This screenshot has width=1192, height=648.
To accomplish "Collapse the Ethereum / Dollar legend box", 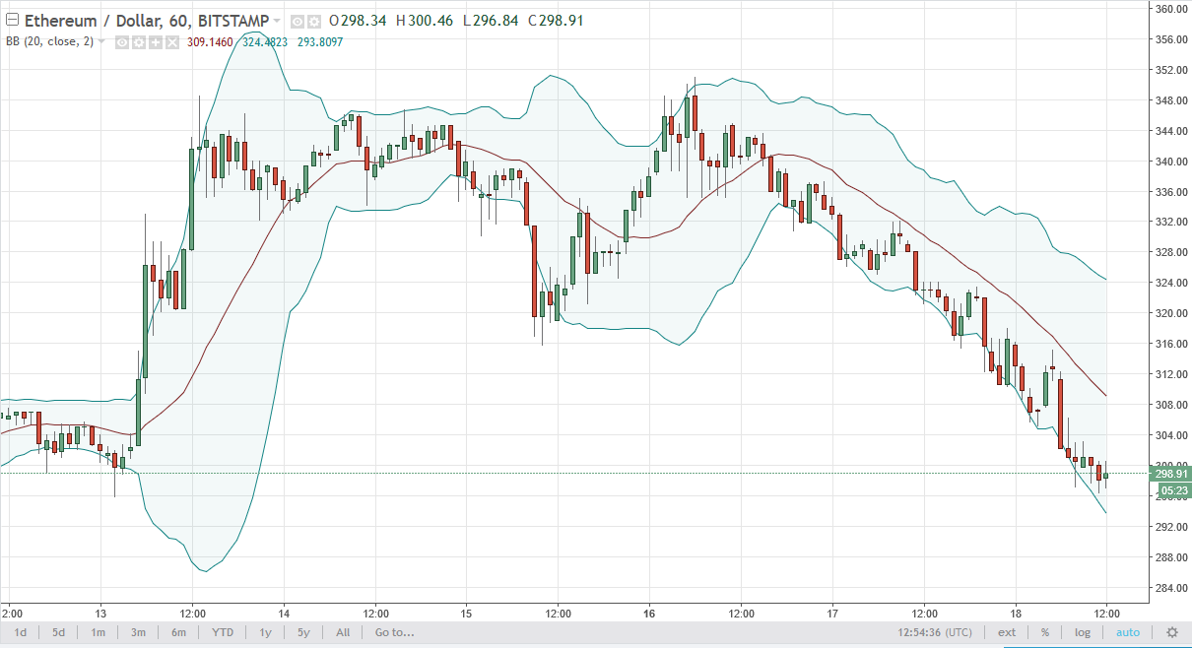I will point(12,20).
